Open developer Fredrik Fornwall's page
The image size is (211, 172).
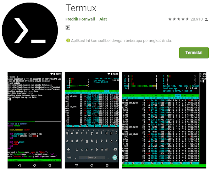tap(80, 19)
